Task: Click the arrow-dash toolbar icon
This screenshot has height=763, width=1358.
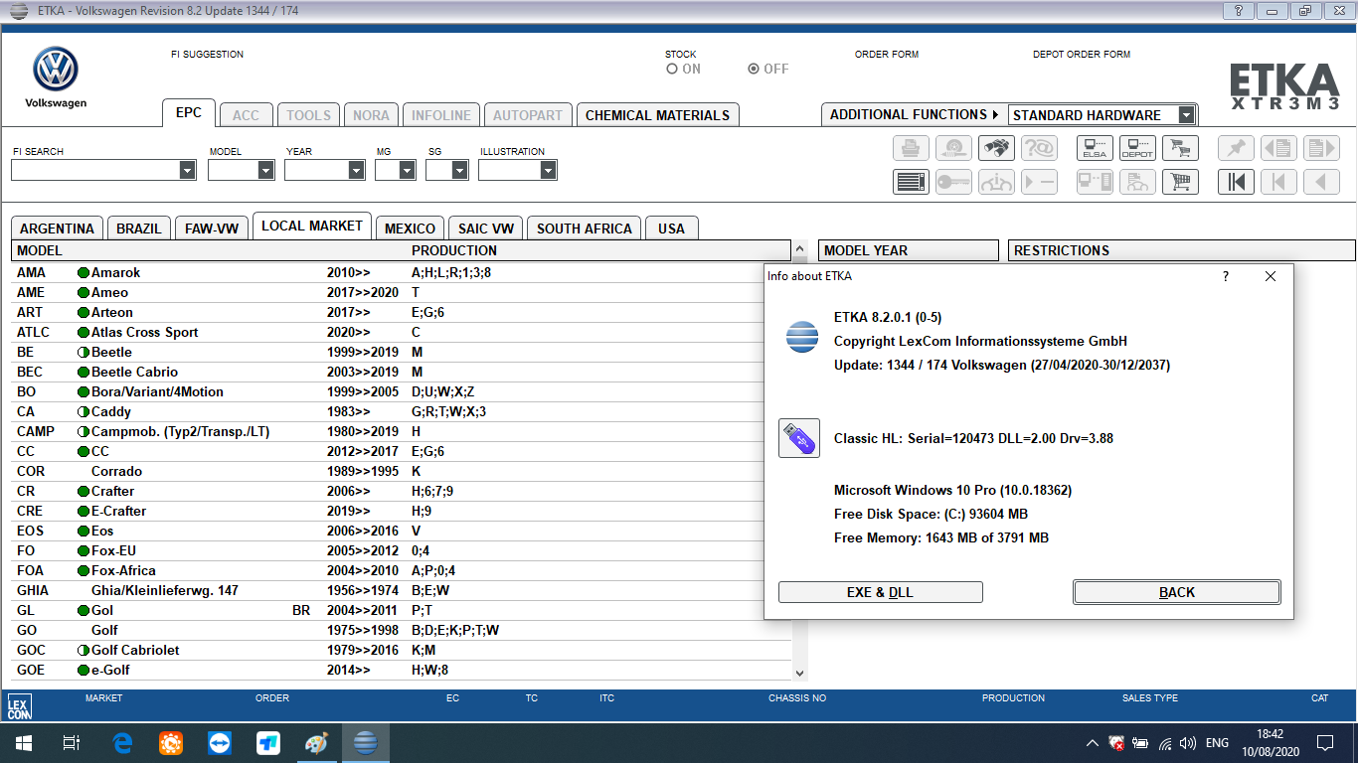Action: point(1039,182)
